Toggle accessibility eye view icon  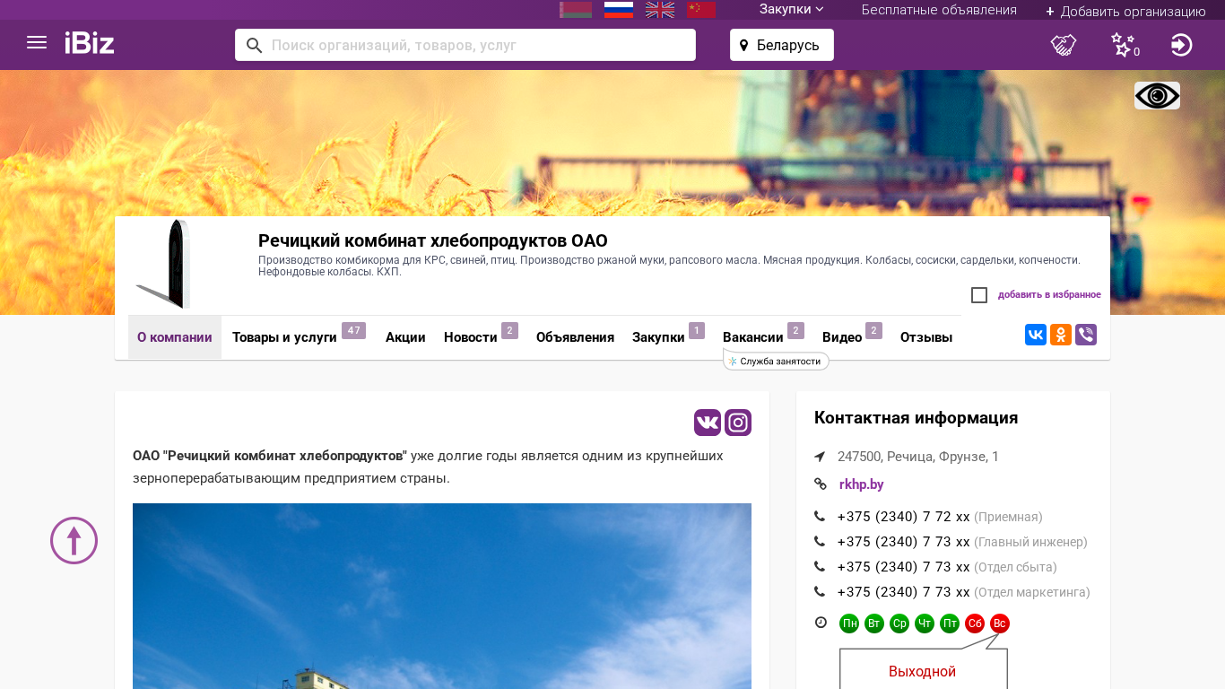[x=1157, y=96]
